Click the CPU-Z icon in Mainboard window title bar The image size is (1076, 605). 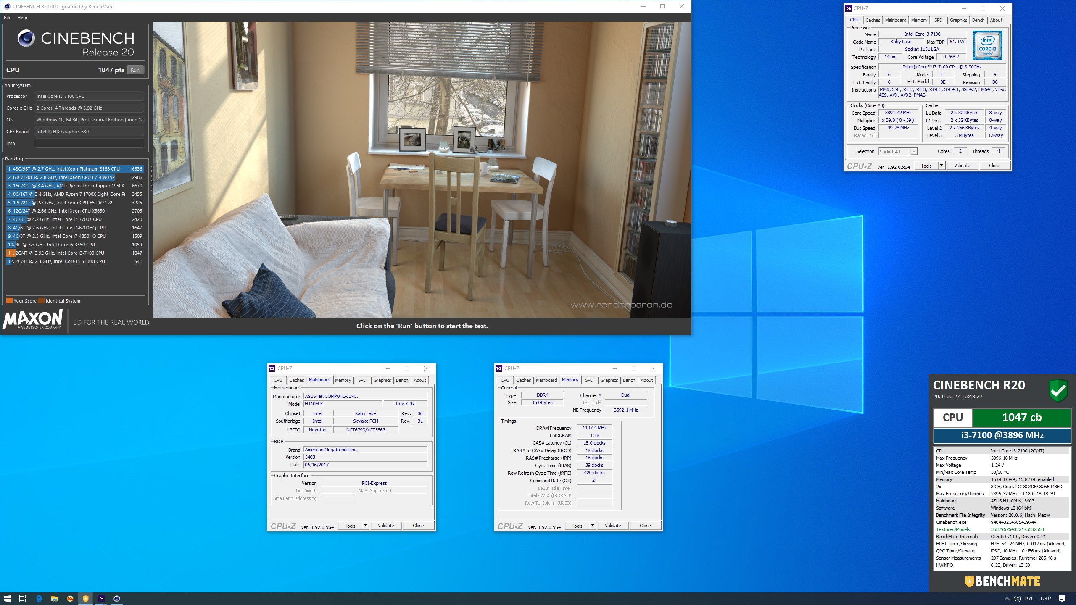(x=272, y=368)
